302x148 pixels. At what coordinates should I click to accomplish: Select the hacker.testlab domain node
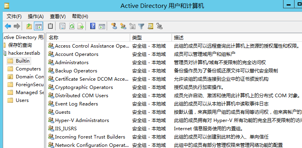pos(24,53)
